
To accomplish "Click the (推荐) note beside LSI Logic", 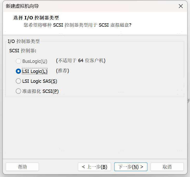I will coord(63,71).
